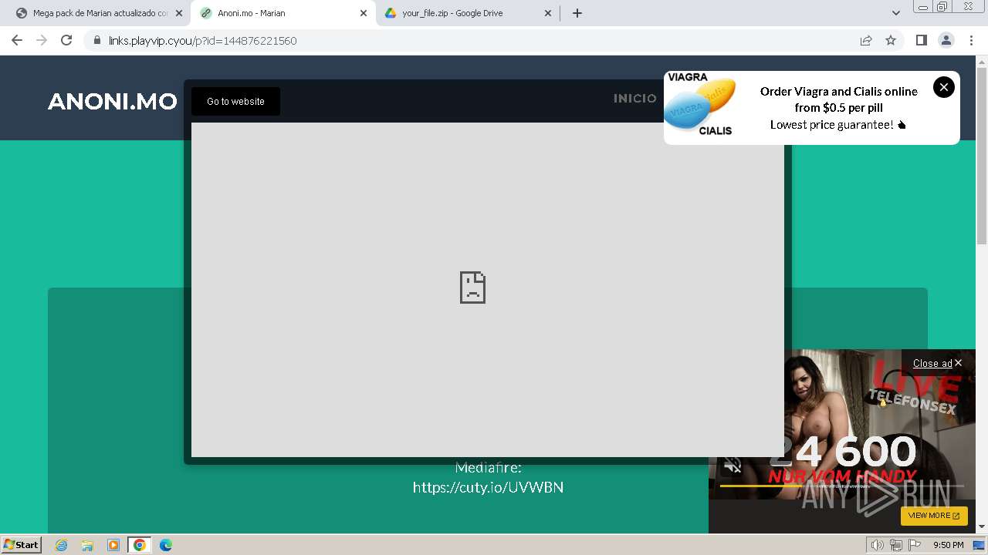Close the Anoni.mo - Marian tab

click(364, 13)
